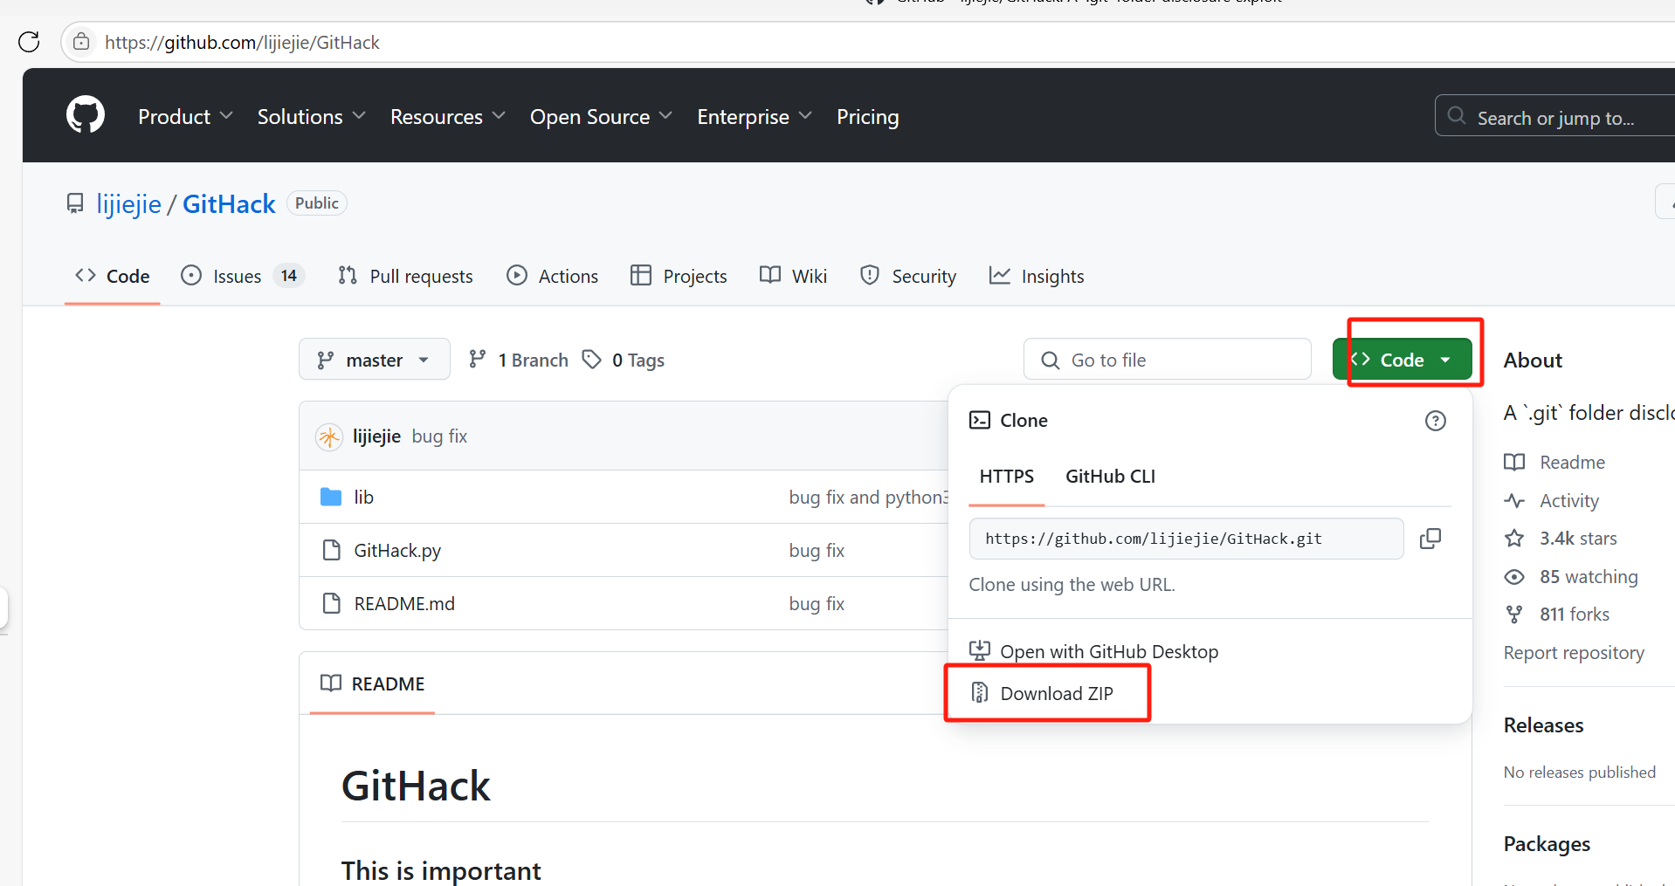The image size is (1675, 886).
Task: Click the GitHub Desktop download icon
Action: click(980, 650)
